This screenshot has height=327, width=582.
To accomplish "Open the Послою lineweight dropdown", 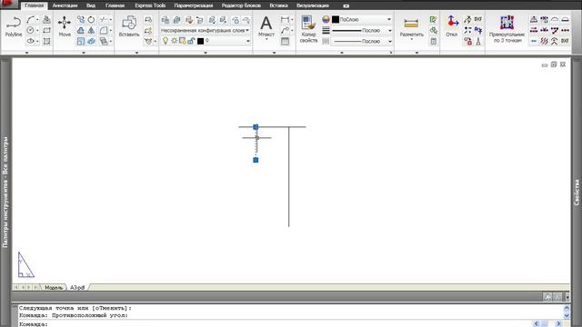I will 390,30.
